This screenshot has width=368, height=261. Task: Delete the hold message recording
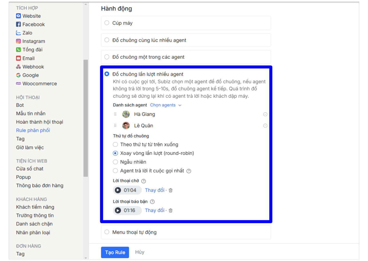(171, 190)
